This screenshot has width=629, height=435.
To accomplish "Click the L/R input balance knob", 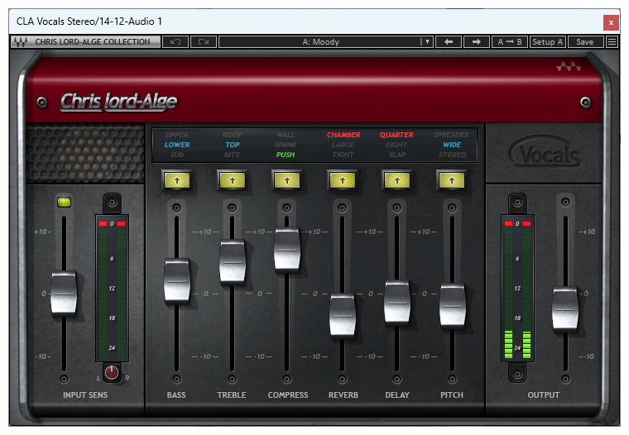I will click(x=112, y=372).
